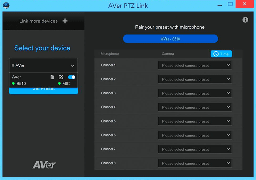Delete the AVer device with trash icon
The image size is (256, 180).
[x=52, y=77]
